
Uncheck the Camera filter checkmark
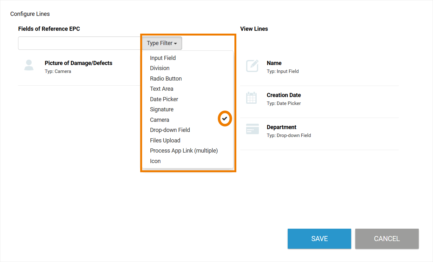(225, 119)
